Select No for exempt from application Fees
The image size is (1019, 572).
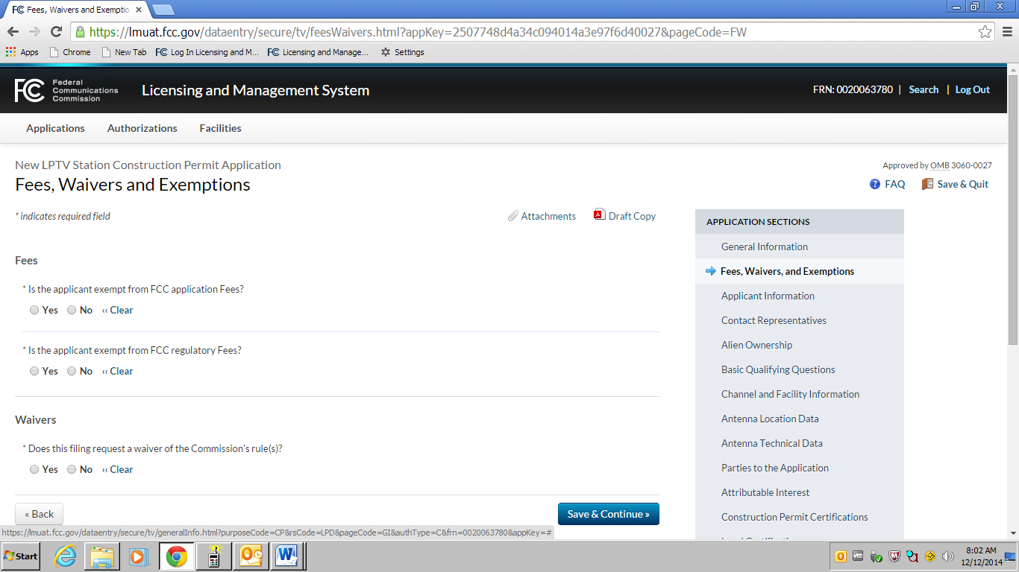(x=72, y=310)
